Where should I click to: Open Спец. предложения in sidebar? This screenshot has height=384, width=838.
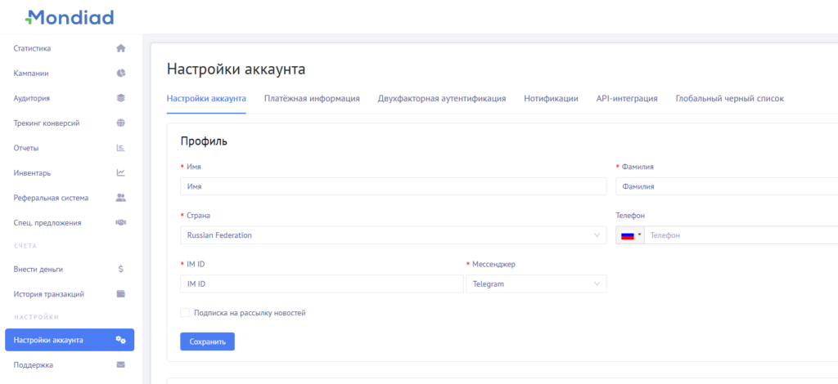click(x=70, y=223)
